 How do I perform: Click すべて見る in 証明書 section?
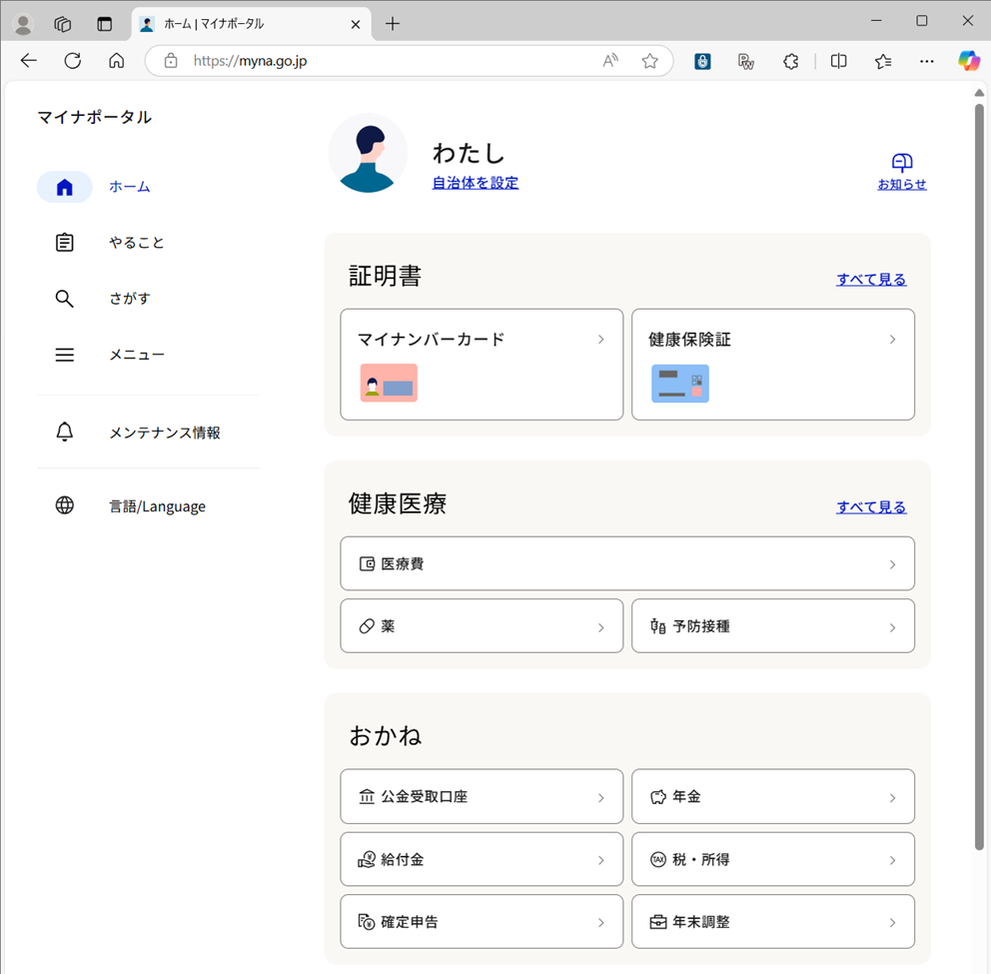(871, 280)
